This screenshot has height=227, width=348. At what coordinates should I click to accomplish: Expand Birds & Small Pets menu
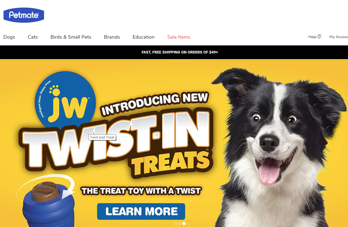click(x=71, y=37)
